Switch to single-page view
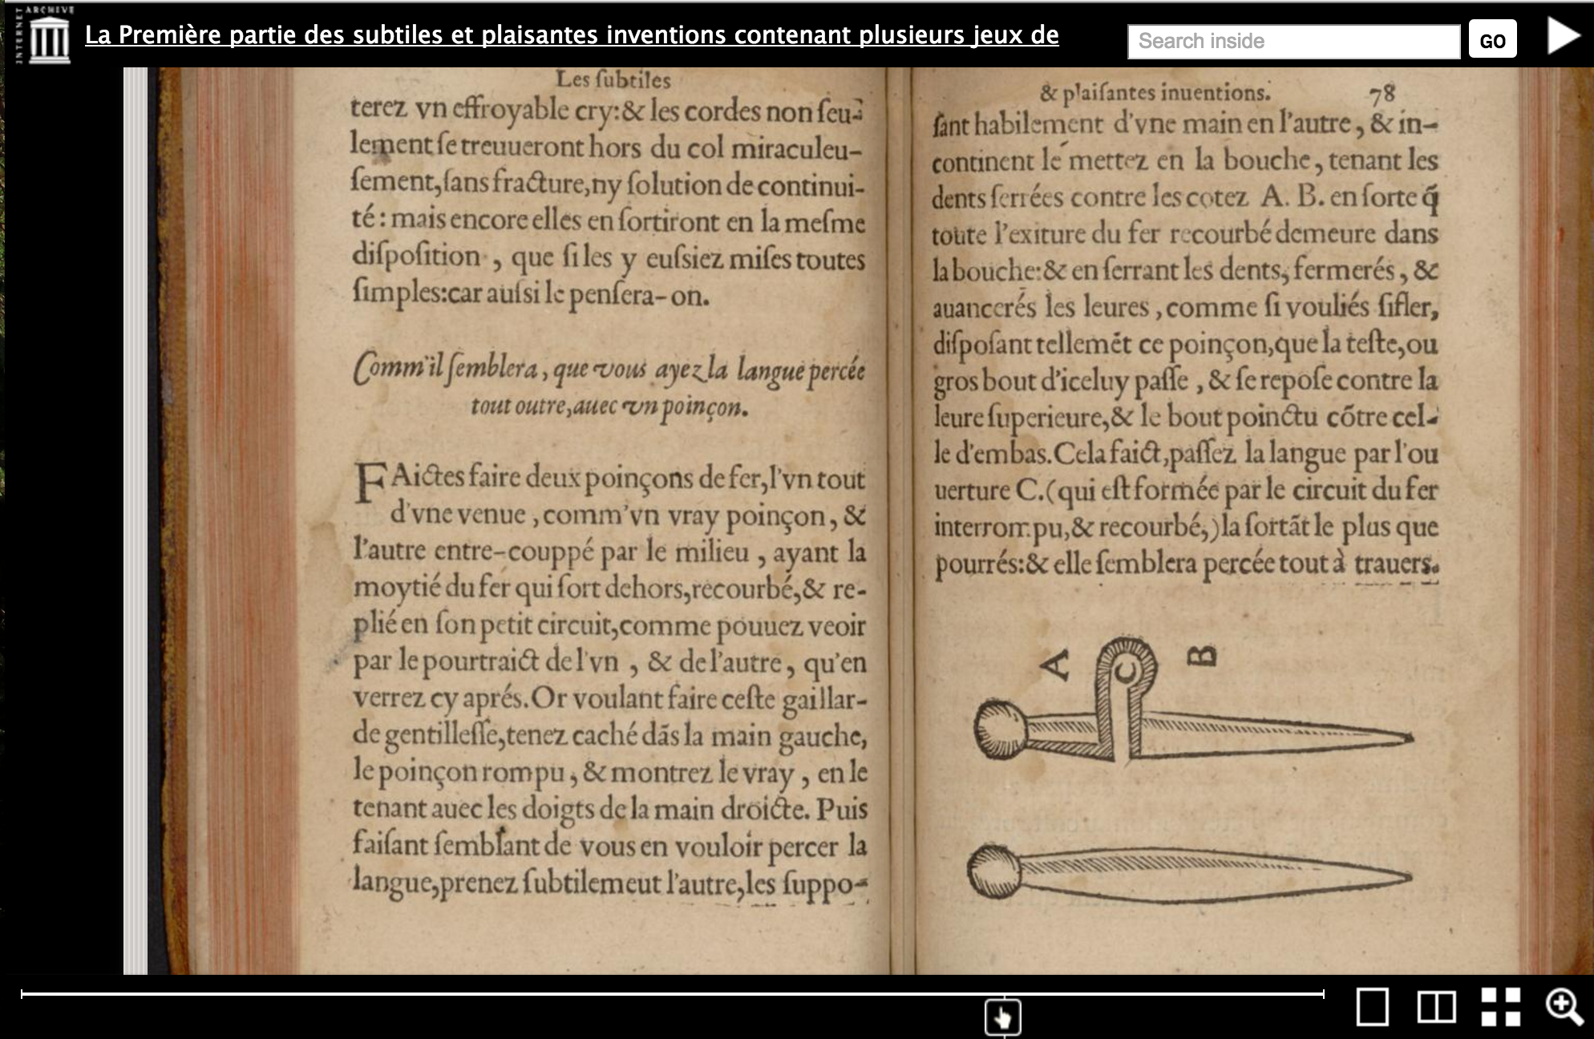This screenshot has height=1039, width=1594. [1372, 1007]
